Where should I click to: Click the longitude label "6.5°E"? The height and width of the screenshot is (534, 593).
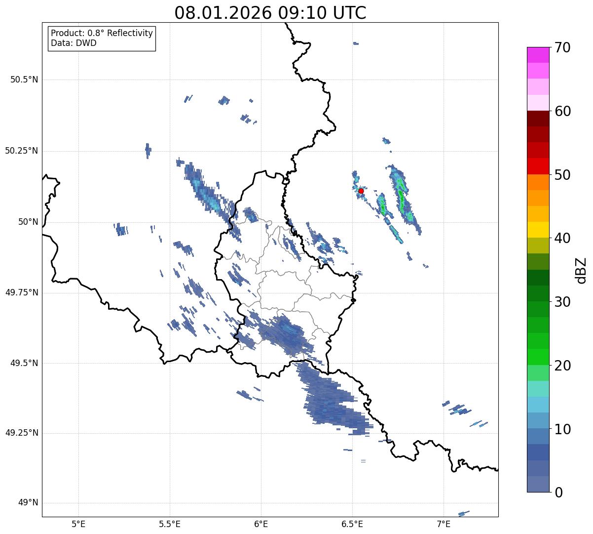click(352, 524)
